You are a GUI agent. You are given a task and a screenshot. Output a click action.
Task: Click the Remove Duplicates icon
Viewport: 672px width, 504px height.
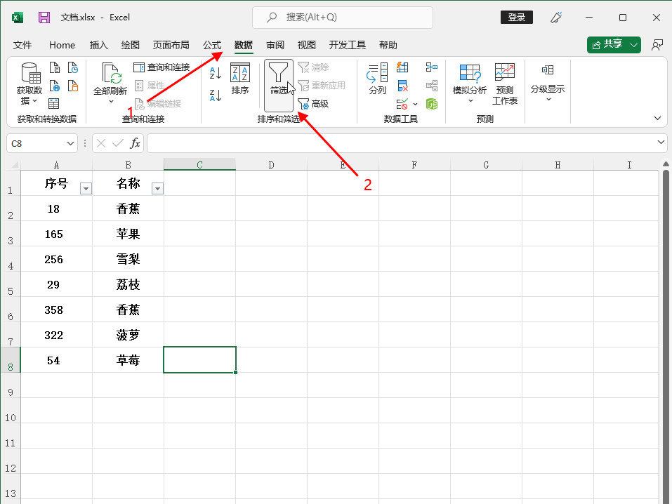click(x=402, y=86)
